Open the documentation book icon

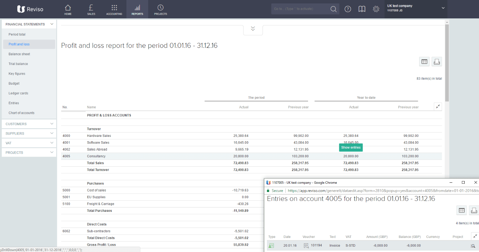[x=362, y=9]
